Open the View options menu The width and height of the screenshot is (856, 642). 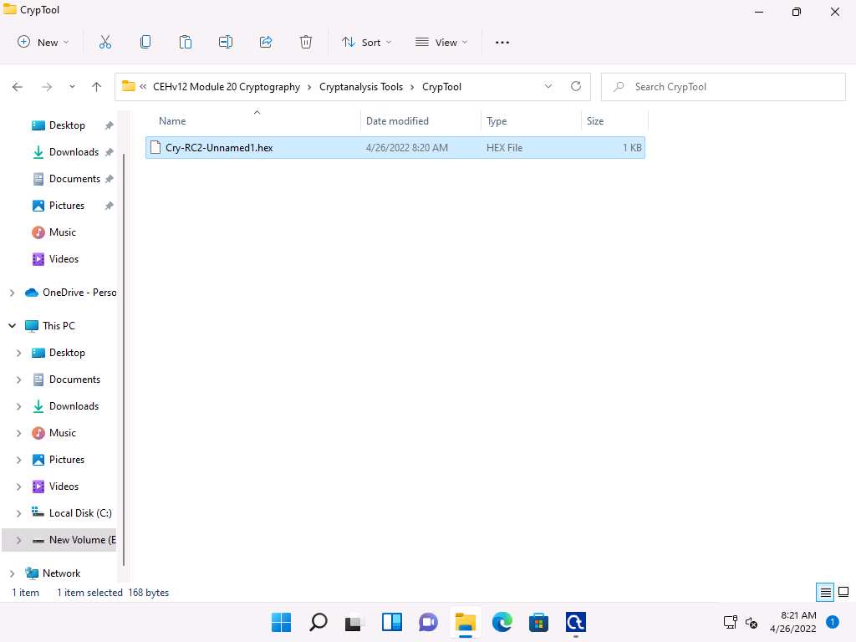441,42
